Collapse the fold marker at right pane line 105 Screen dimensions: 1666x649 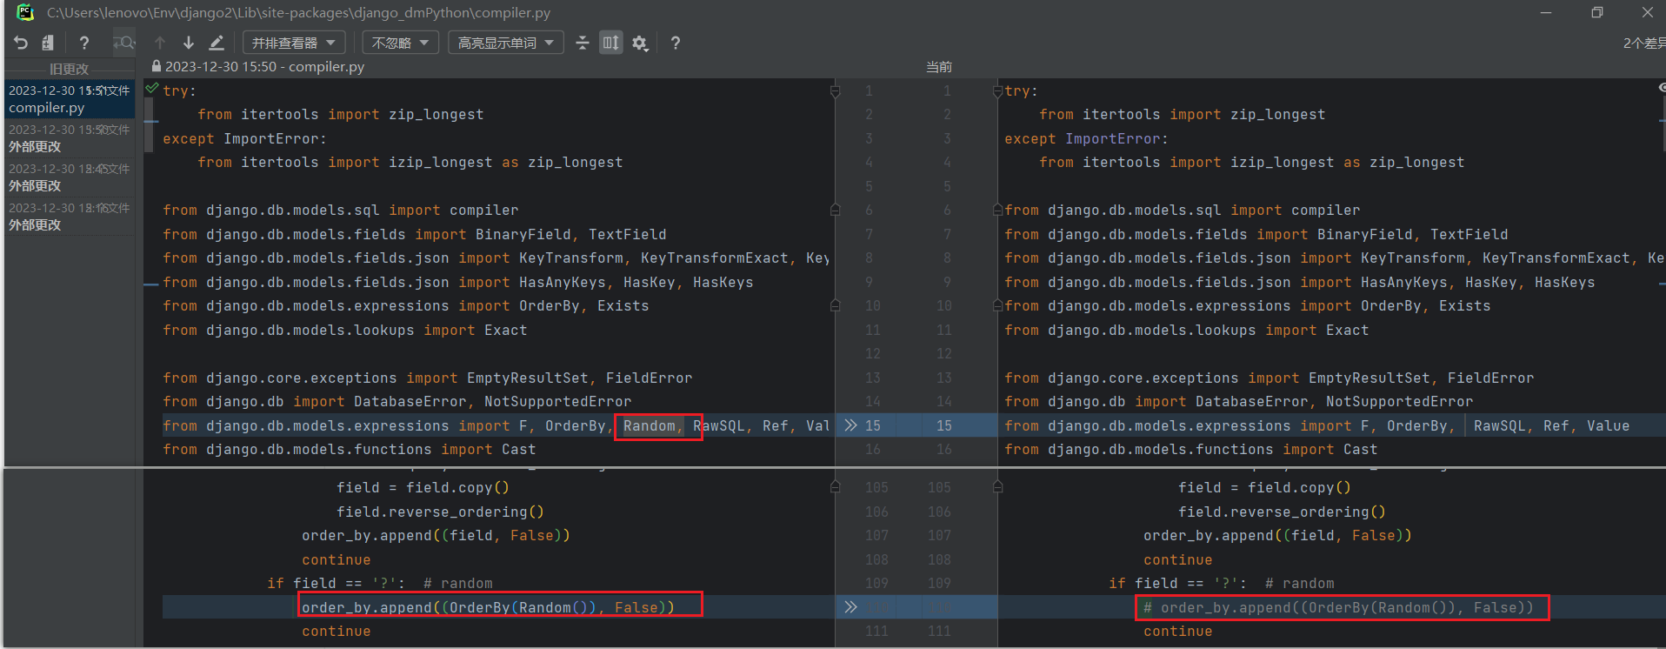[x=998, y=487]
